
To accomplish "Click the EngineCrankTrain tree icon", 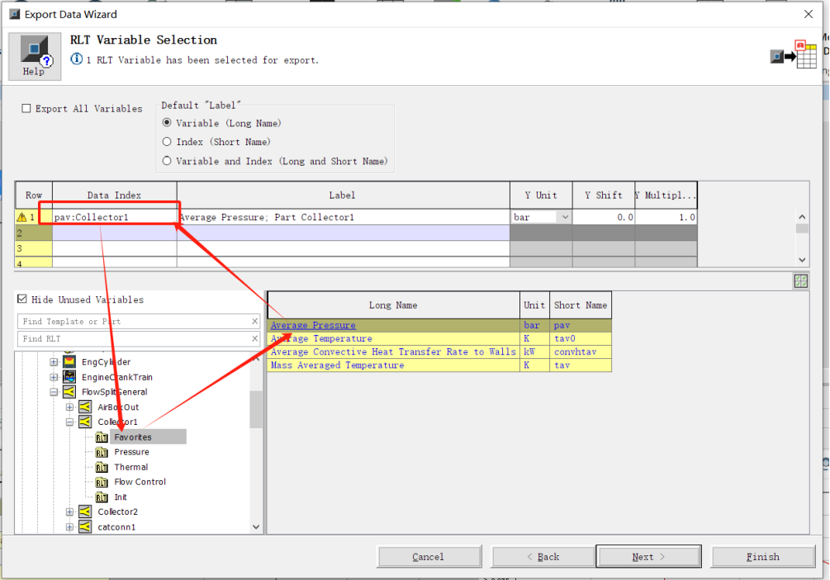I will [x=69, y=377].
